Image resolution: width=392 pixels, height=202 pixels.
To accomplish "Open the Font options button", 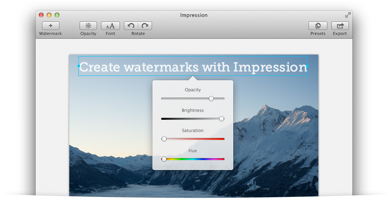I will [x=110, y=26].
